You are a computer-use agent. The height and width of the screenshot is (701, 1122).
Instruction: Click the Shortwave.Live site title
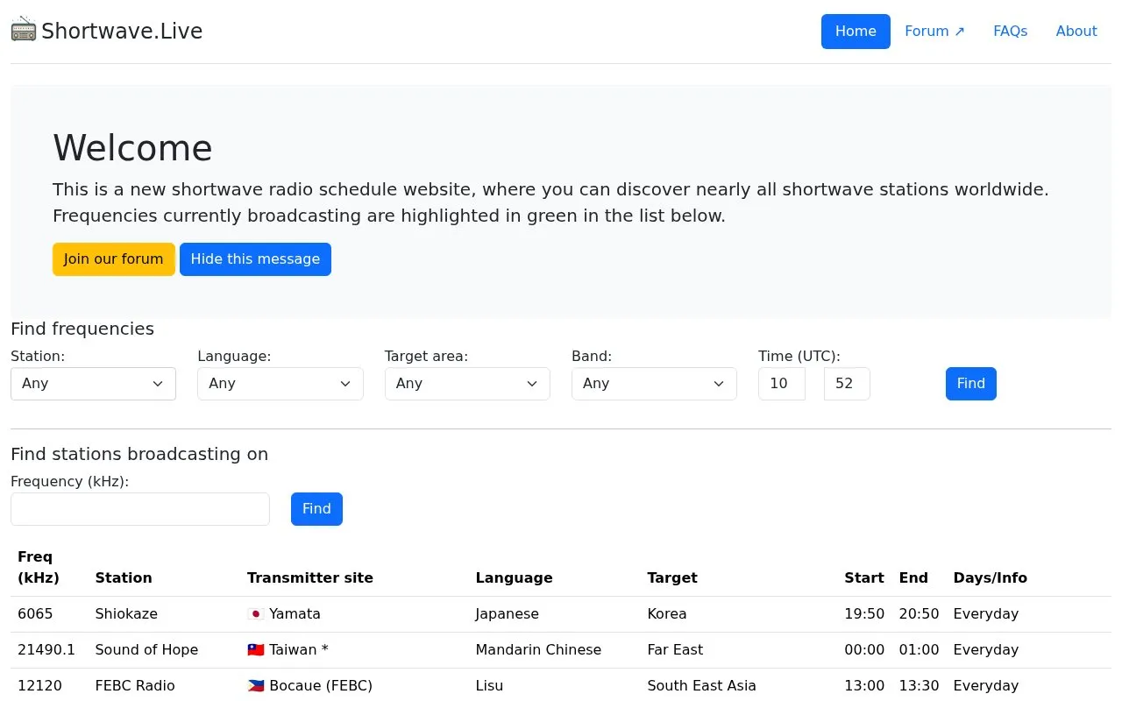point(122,32)
